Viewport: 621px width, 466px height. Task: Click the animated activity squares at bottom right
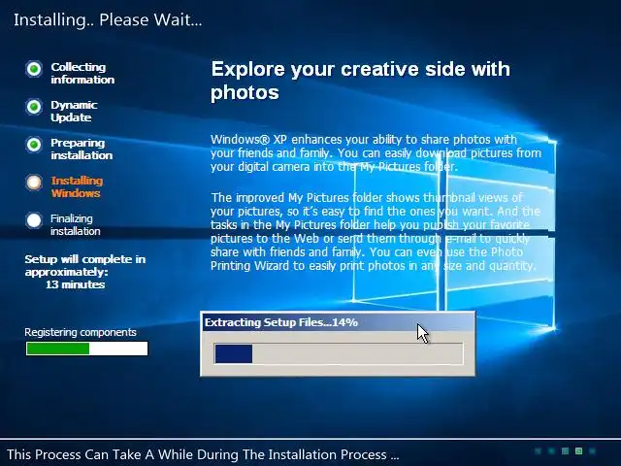[565, 450]
